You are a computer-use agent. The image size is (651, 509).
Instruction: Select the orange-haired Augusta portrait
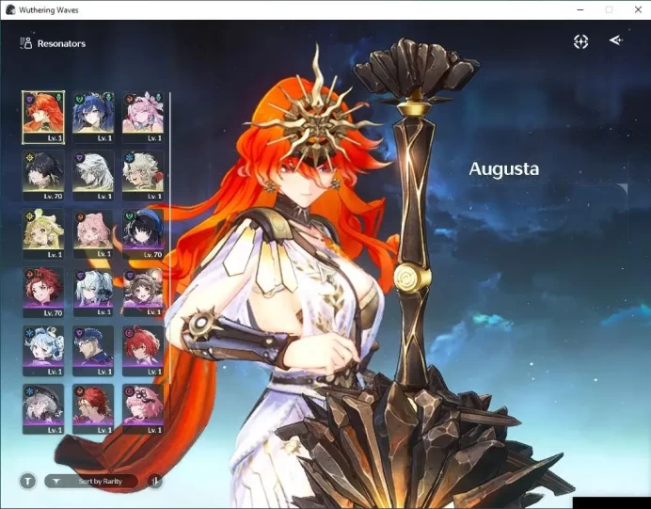(x=43, y=118)
